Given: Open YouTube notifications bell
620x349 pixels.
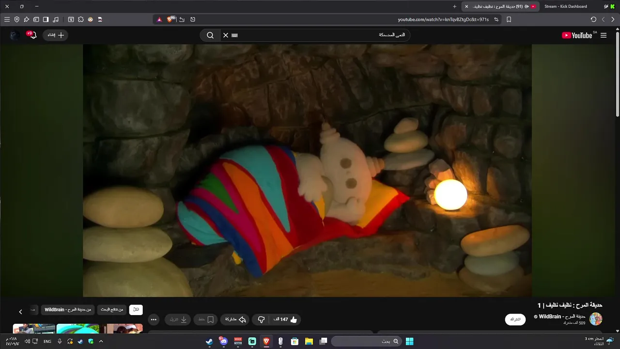Looking at the screenshot, I should tap(32, 35).
